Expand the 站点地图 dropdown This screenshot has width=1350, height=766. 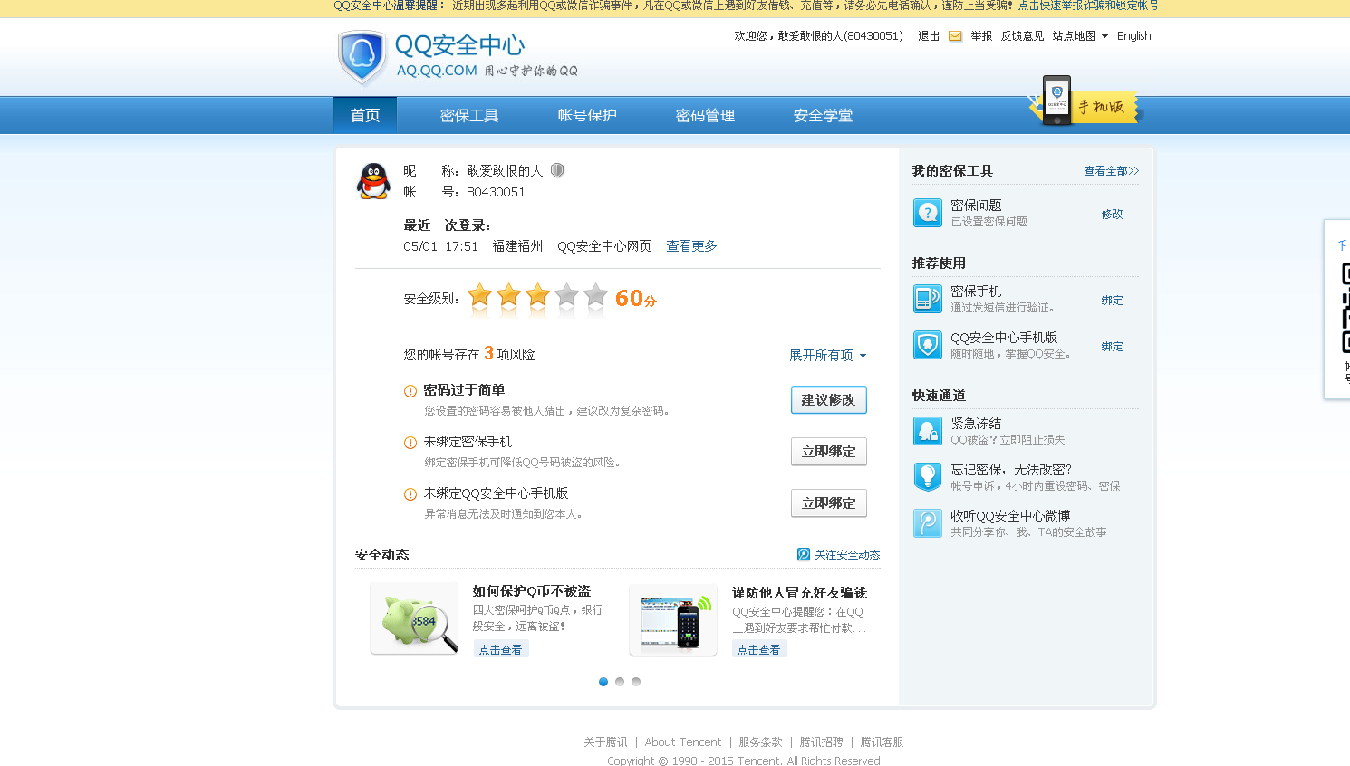(x=1080, y=36)
